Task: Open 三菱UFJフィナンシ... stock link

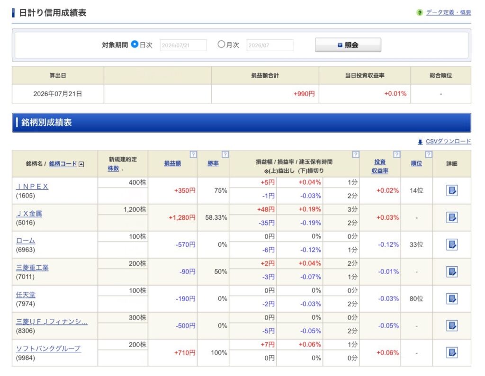Action: pyautogui.click(x=52, y=322)
